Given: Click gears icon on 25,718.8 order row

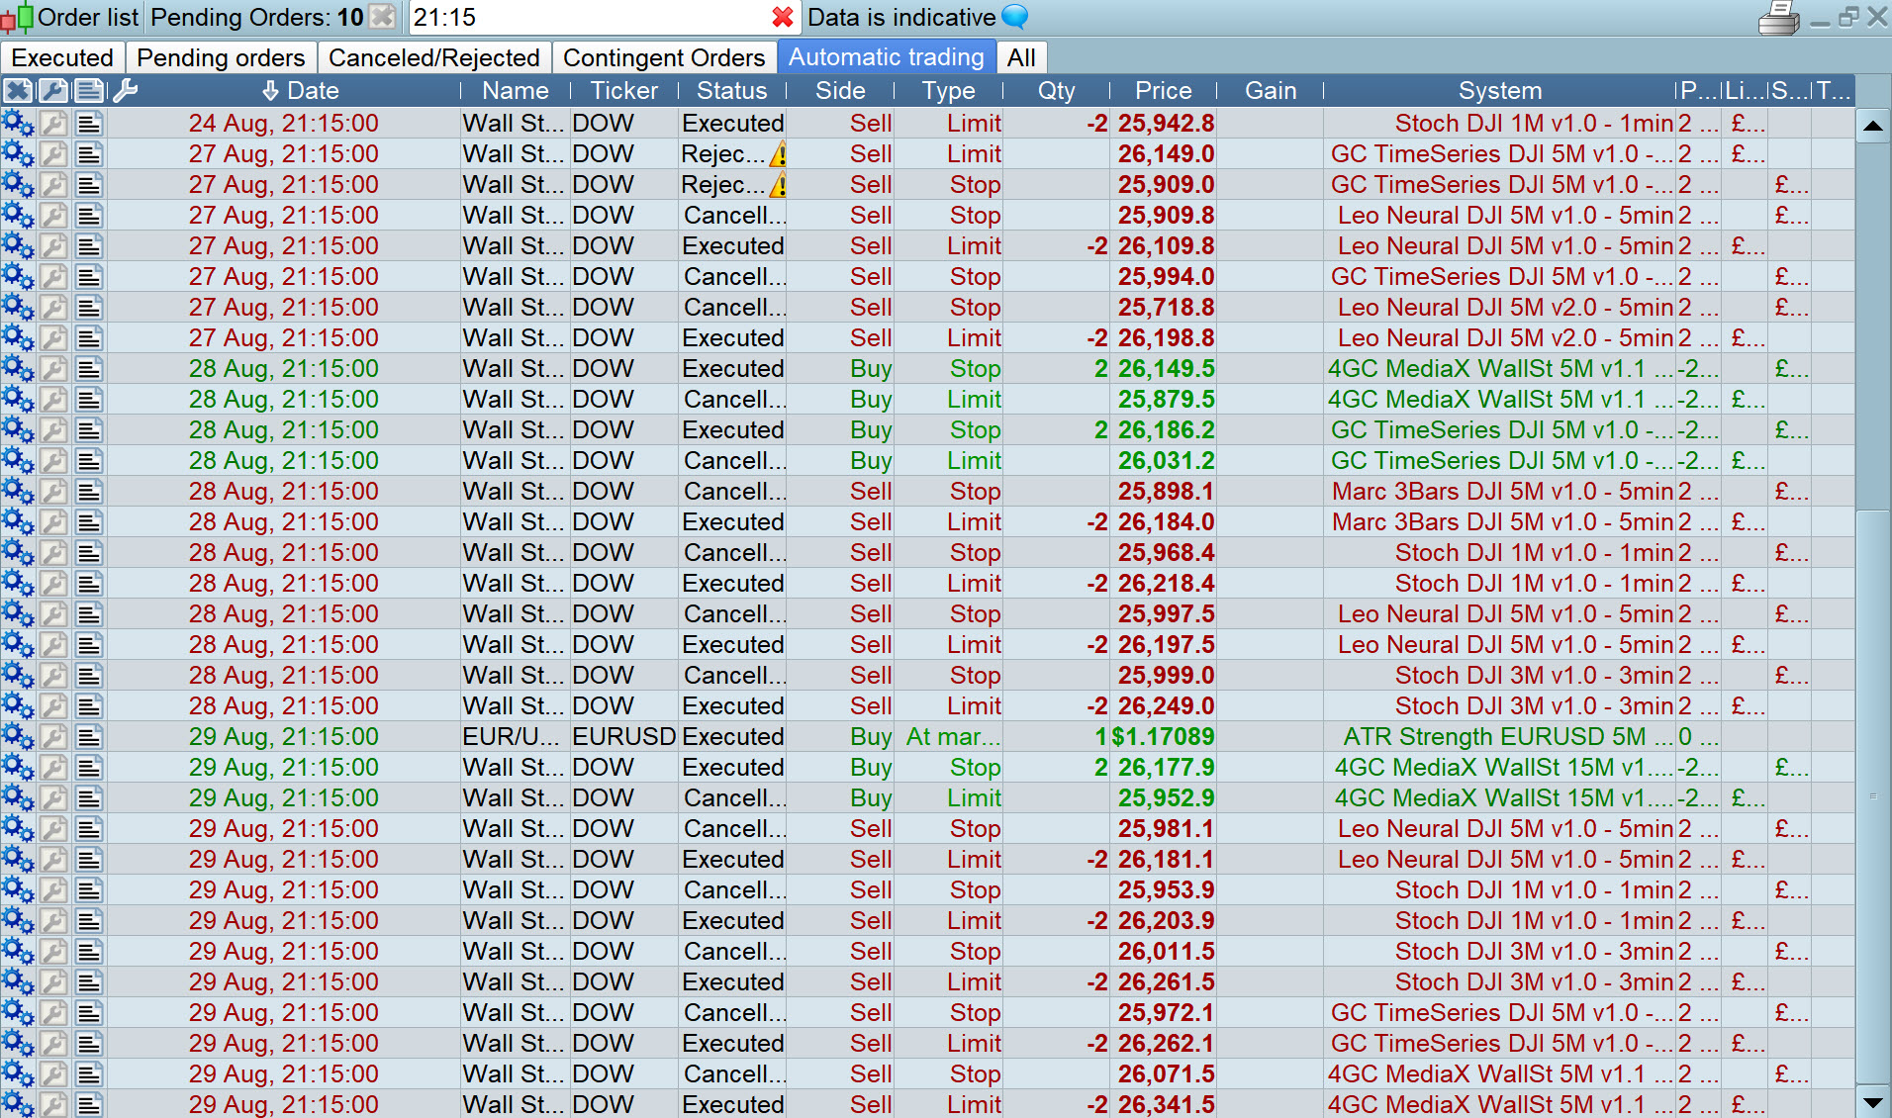Looking at the screenshot, I should [x=18, y=308].
